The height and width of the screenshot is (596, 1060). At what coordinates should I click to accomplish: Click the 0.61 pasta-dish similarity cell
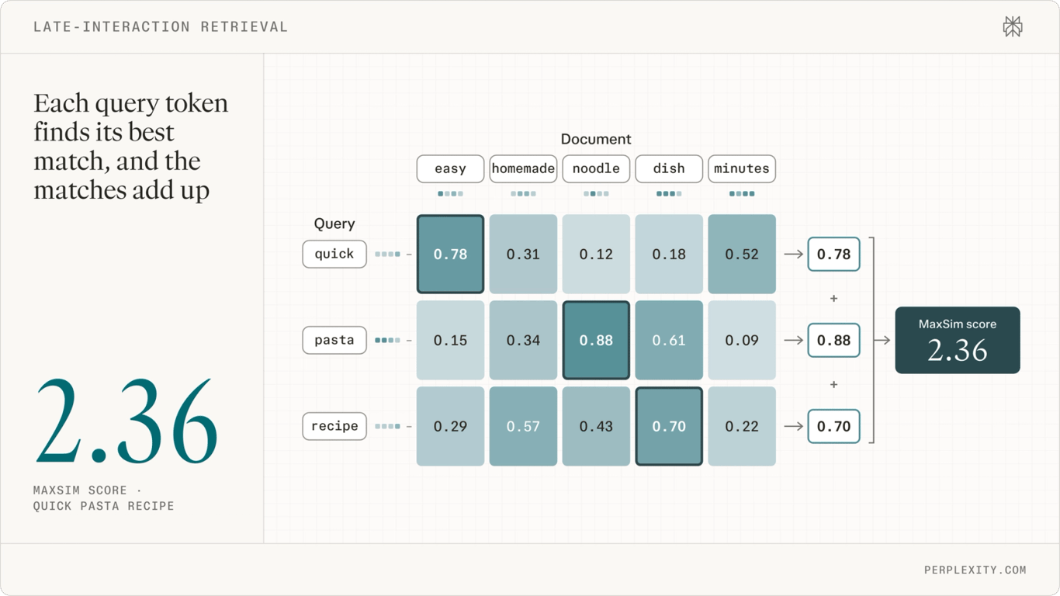point(669,340)
